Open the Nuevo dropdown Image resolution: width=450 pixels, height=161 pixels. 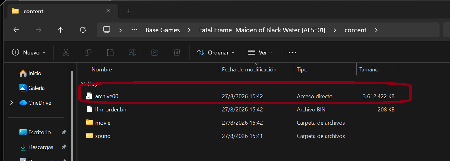click(29, 52)
